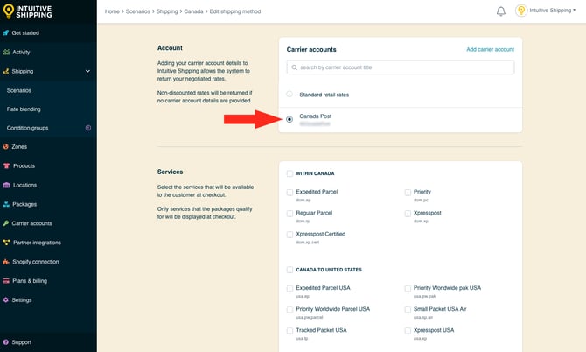Enable Small Packet USA Air

click(408, 310)
